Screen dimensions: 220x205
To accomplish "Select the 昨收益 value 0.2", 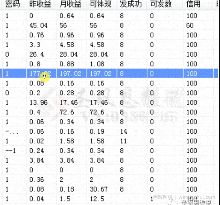I will click(x=35, y=93).
